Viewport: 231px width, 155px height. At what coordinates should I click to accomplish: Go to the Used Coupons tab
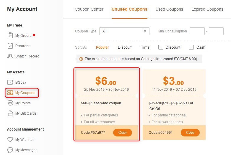(x=169, y=9)
